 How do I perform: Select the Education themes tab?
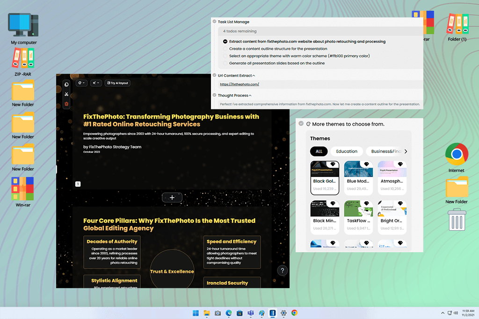click(347, 151)
